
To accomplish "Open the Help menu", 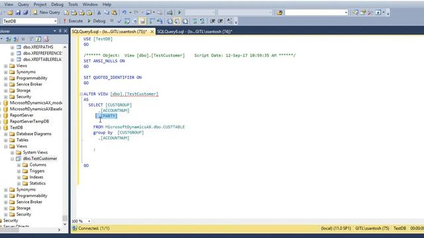I will [x=107, y=5].
